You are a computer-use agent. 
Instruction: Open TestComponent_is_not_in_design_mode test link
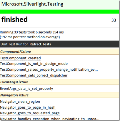(x=34, y=64)
